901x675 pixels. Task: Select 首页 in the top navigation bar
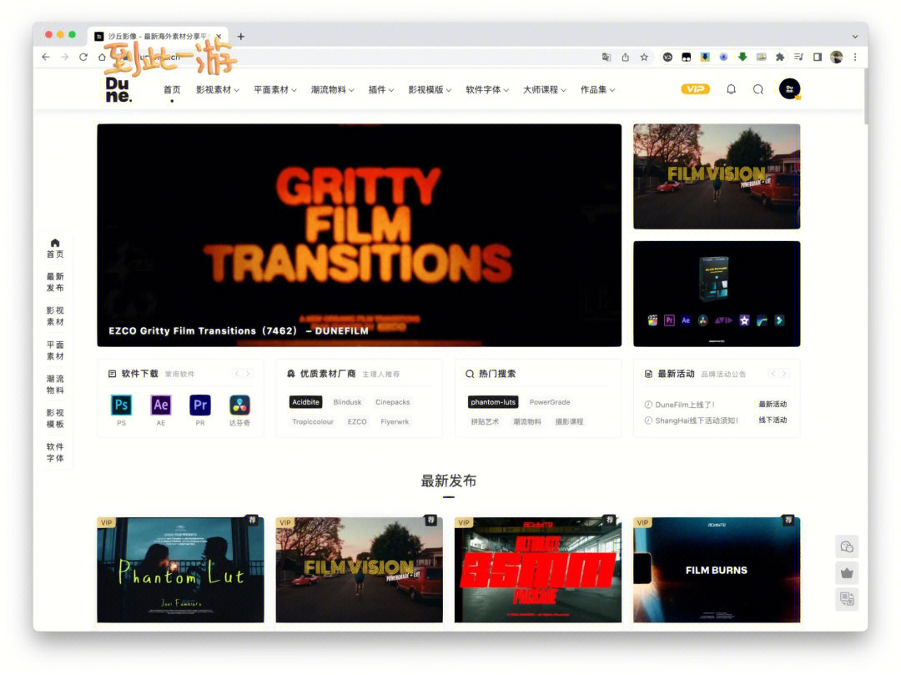pos(172,89)
